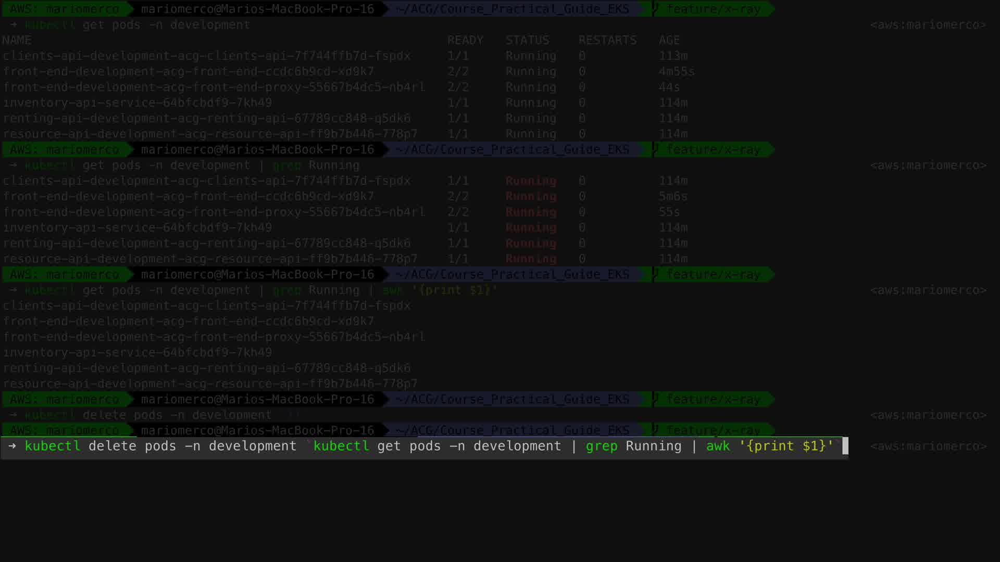Click the cursor block at the end of the command
The height and width of the screenshot is (562, 1000).
(x=845, y=446)
